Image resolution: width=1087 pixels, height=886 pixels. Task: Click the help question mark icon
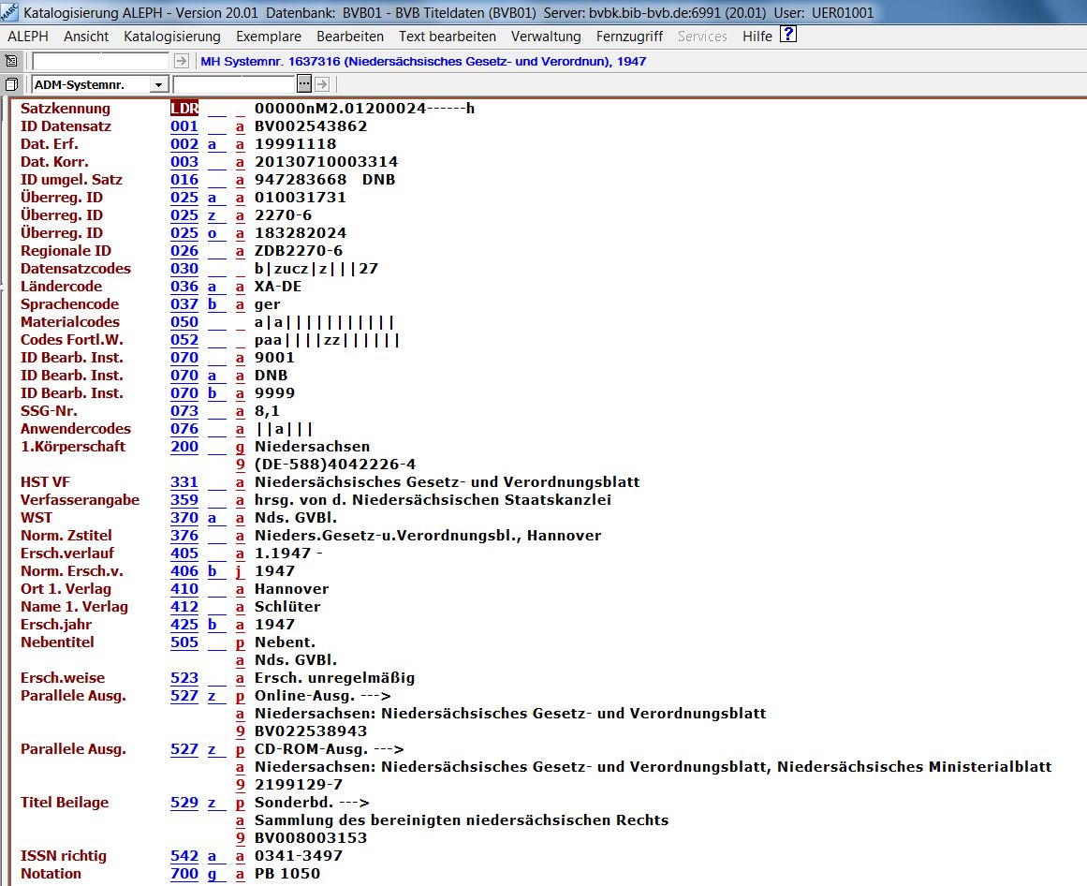point(788,36)
